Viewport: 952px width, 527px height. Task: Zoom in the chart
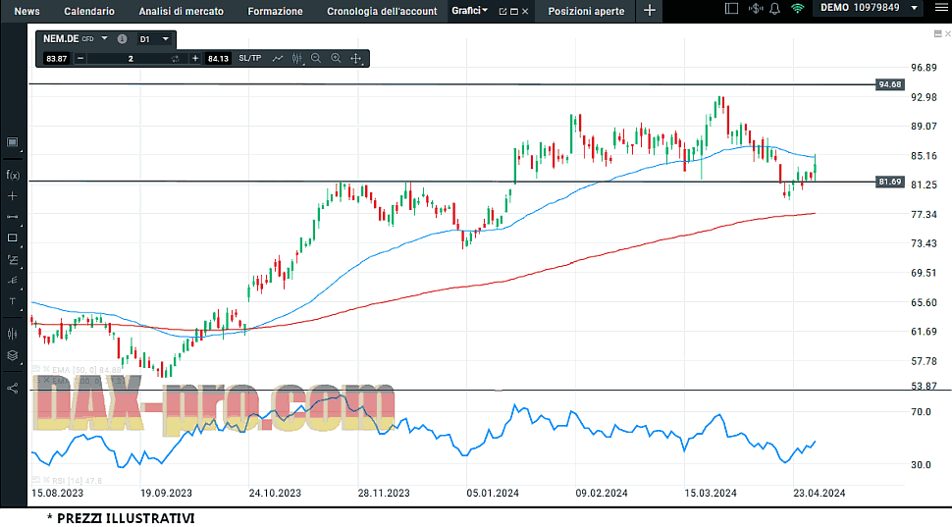coord(336,58)
